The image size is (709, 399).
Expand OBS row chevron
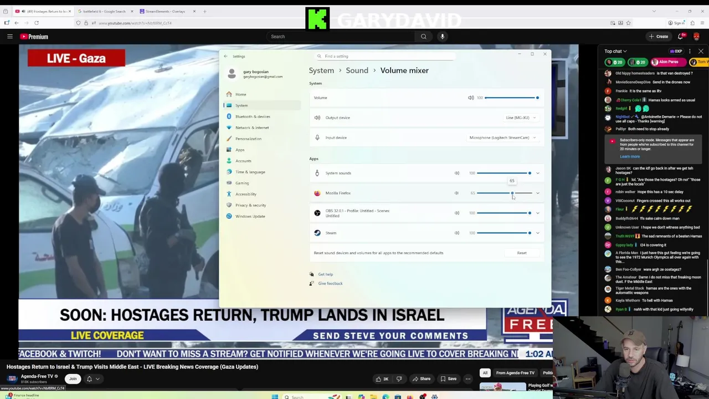[537, 213]
